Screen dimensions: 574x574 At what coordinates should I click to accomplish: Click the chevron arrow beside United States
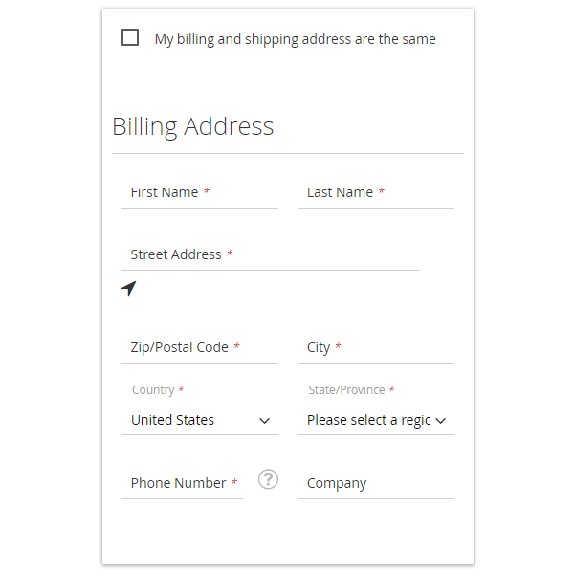pos(265,421)
